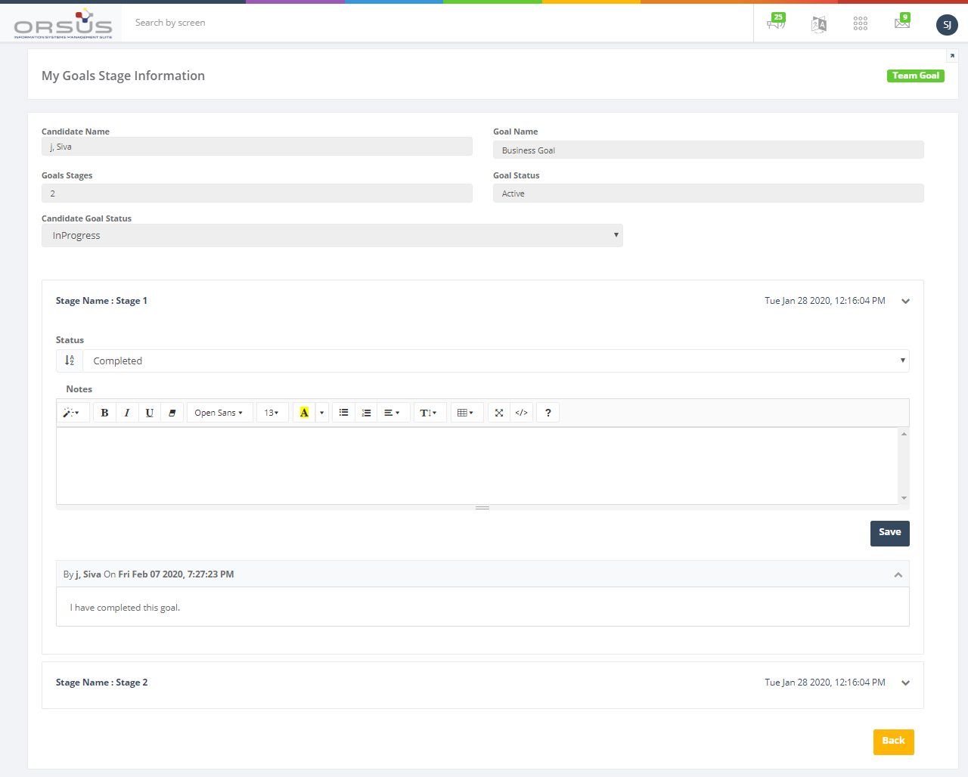Toggle bold formatting in Notes
This screenshot has width=968, height=777.
(104, 413)
